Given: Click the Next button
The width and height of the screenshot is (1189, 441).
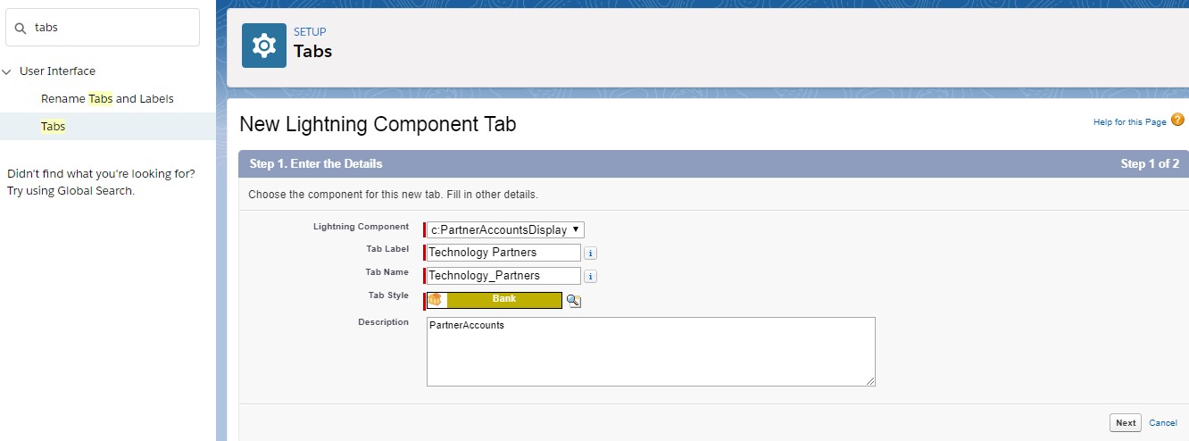Looking at the screenshot, I should 1125,423.
